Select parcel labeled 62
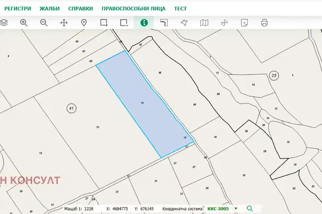Viewport: 322px width, 214px height. (294, 188)
